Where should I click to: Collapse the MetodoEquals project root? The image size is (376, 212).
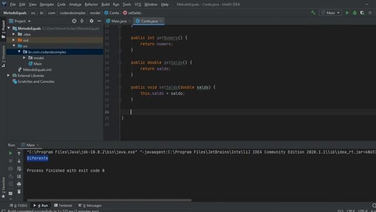click(x=9, y=28)
